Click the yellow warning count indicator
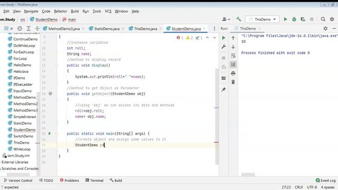This screenshot has height=190, width=338. pos(189,38)
